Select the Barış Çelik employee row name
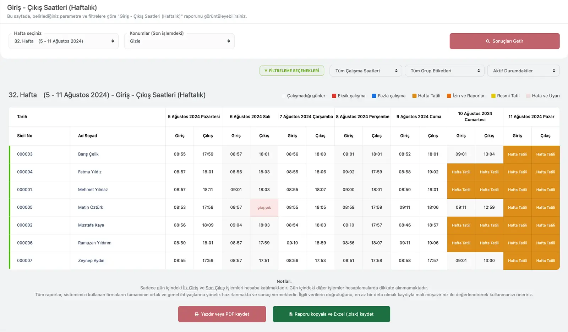Screen dimensions: 568x332 [88, 154]
